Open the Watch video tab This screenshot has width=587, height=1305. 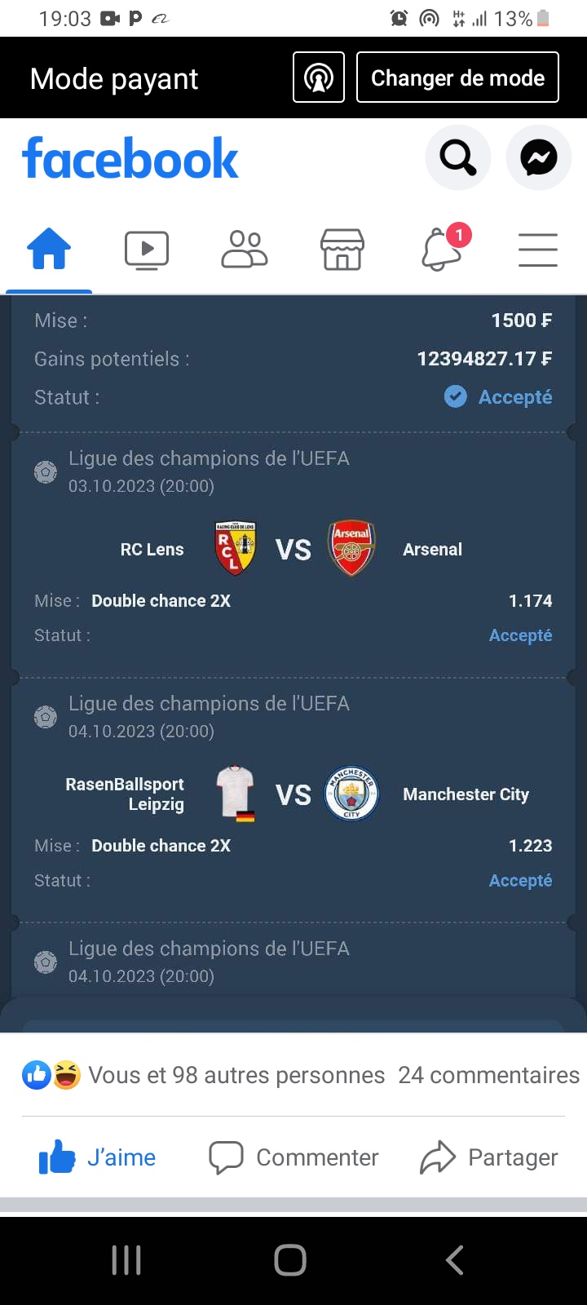(147, 250)
